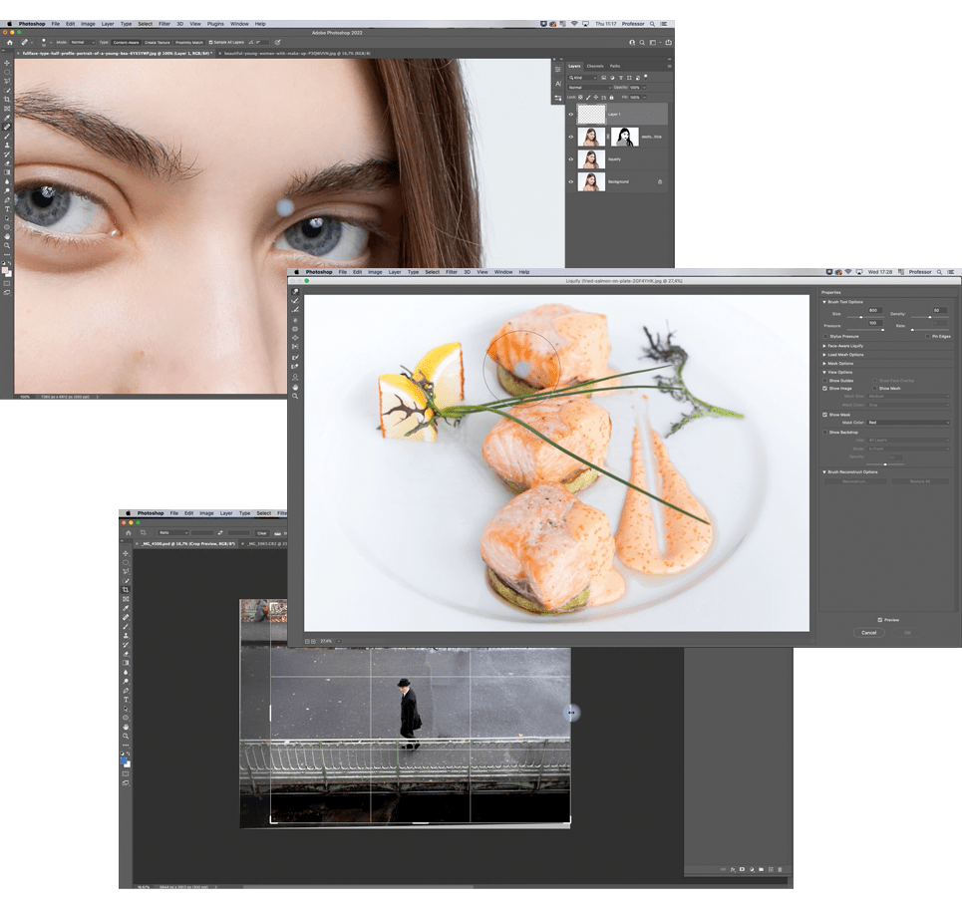This screenshot has width=962, height=908.
Task: Click the lock all icon in Layers panel
Action: (611, 97)
